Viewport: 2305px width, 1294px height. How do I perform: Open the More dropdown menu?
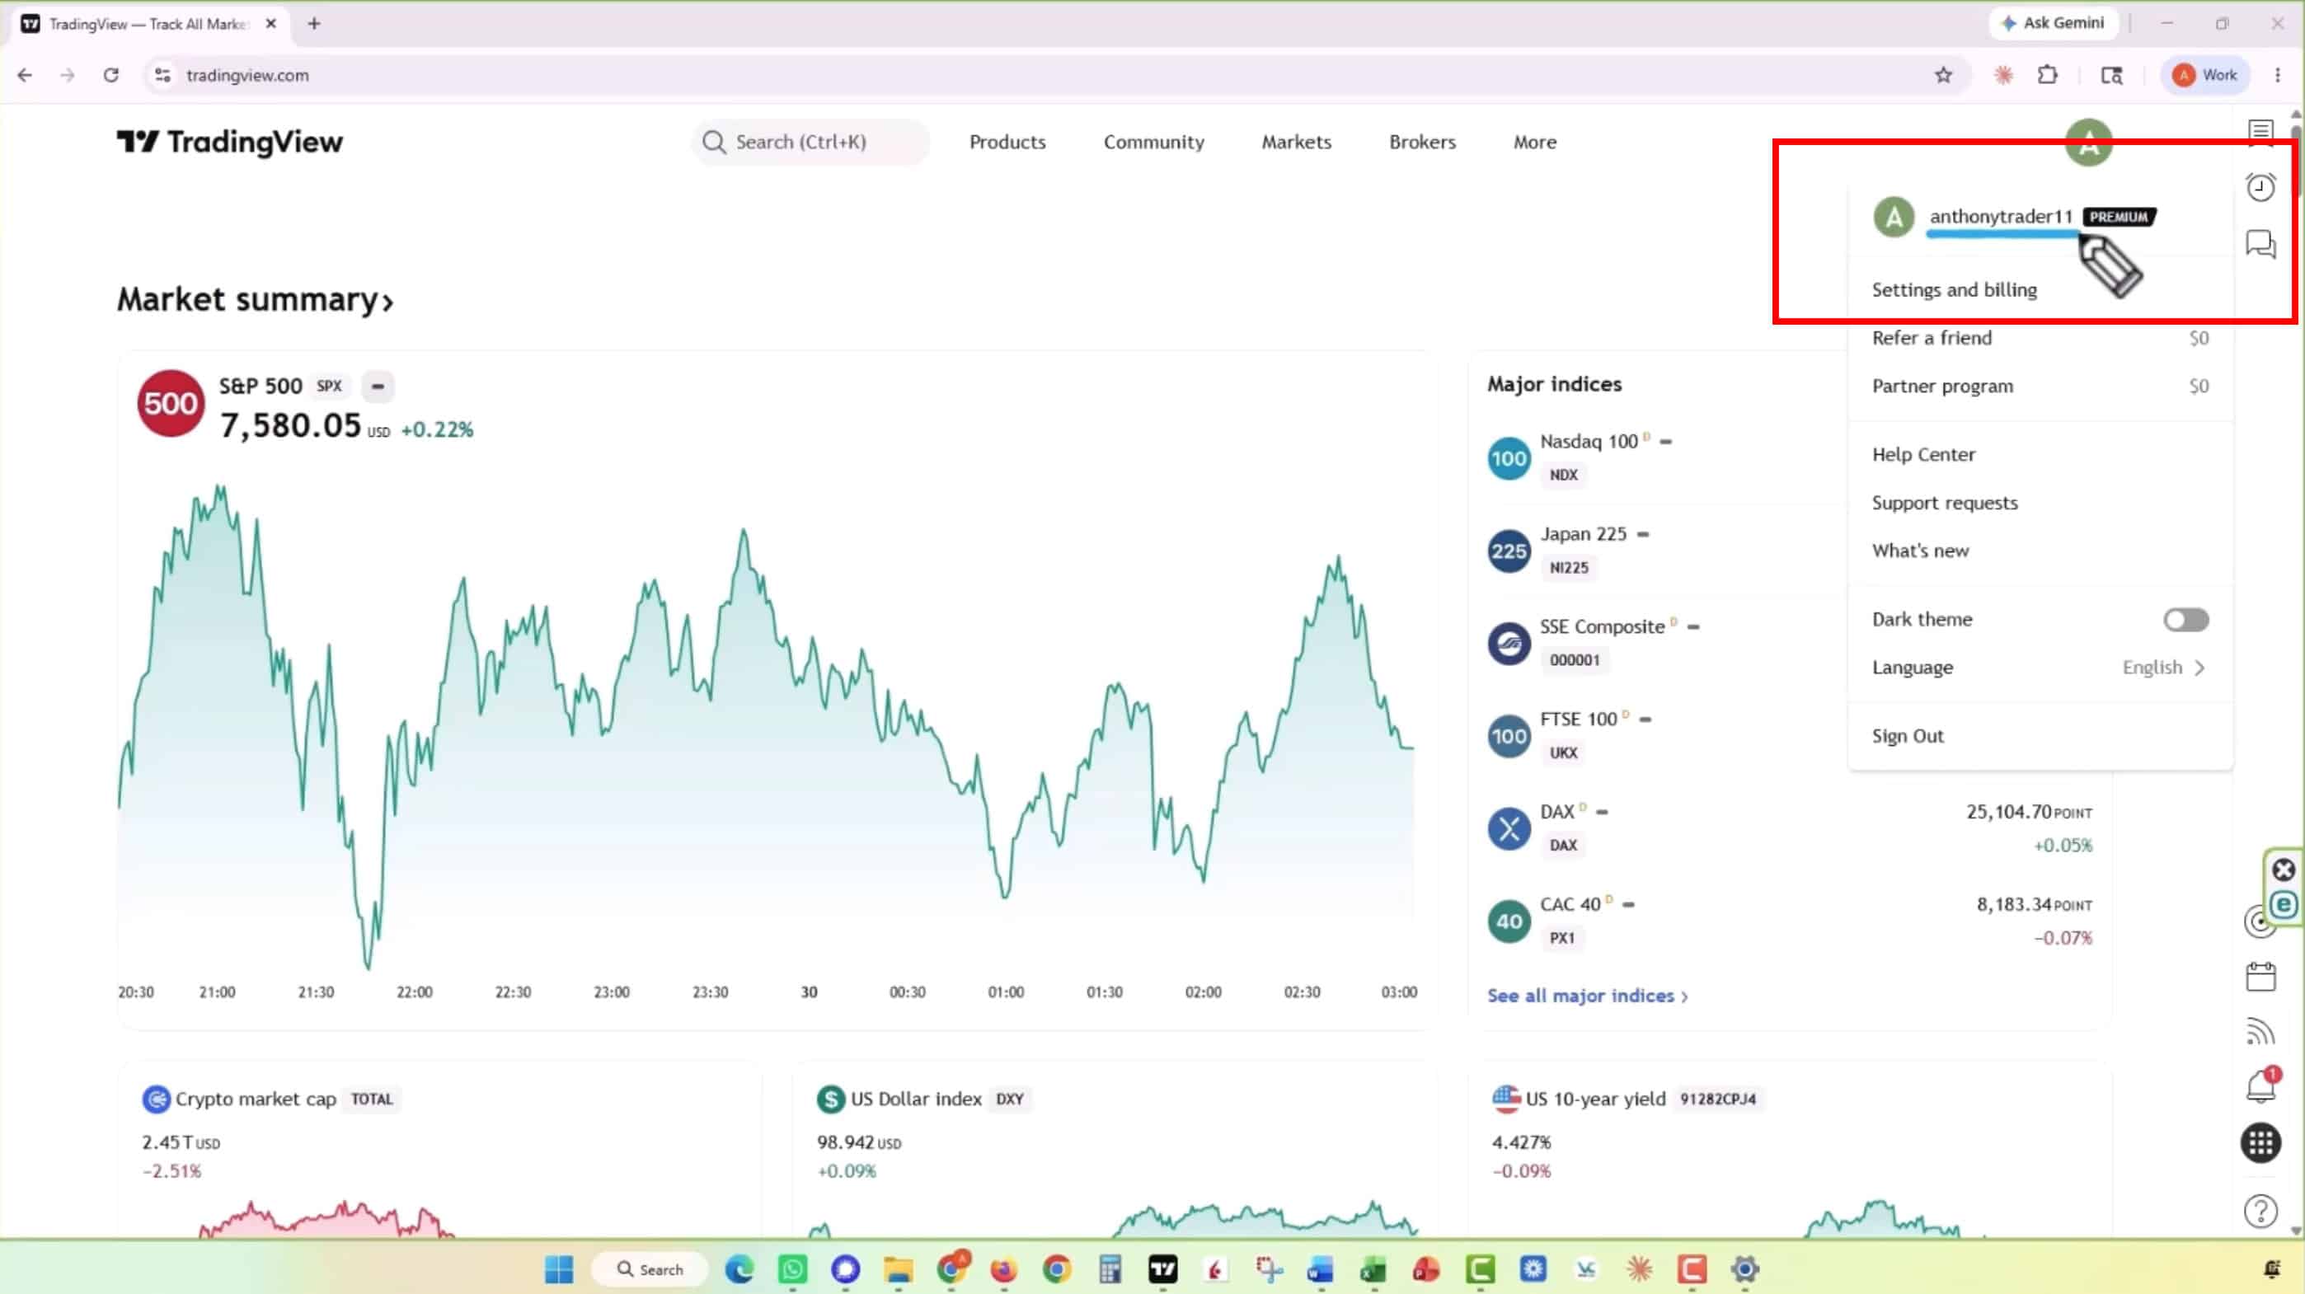tap(1534, 142)
